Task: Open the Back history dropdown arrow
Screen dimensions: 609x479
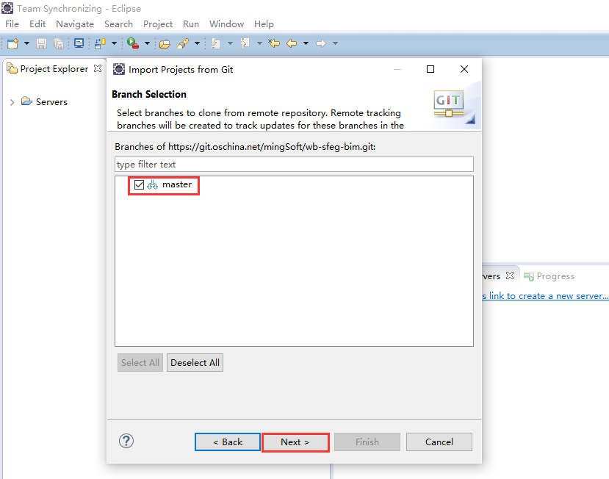Action: (x=306, y=43)
